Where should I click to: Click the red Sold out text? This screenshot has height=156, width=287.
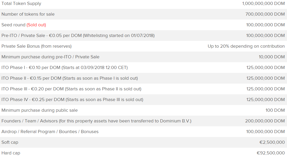[x=36, y=25]
